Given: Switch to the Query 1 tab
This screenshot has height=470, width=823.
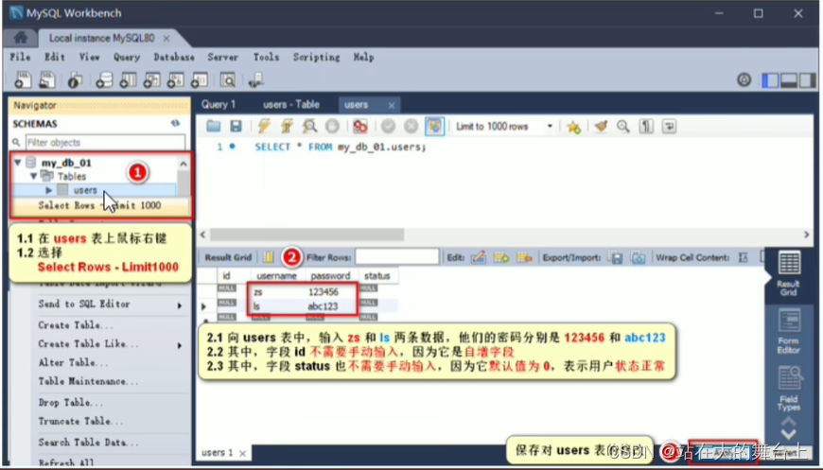Looking at the screenshot, I should pyautogui.click(x=219, y=104).
